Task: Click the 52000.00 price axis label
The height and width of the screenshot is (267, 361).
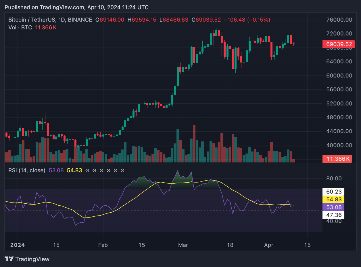Action: point(339,103)
